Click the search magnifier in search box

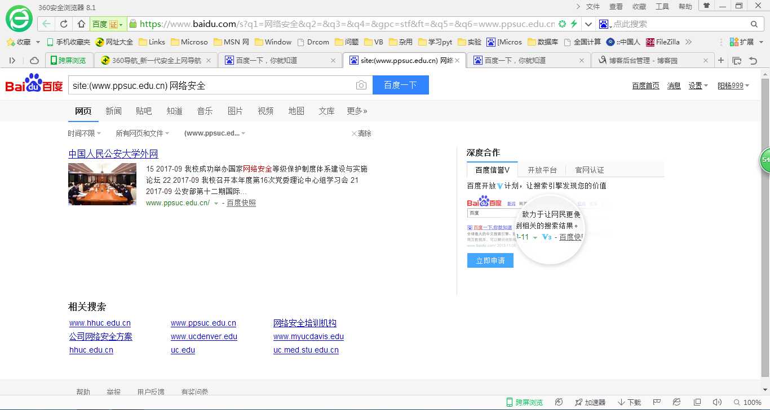click(x=754, y=24)
